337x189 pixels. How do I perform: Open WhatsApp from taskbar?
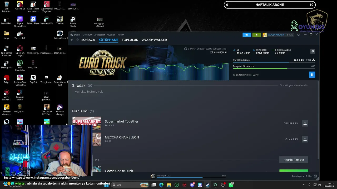click(231, 185)
